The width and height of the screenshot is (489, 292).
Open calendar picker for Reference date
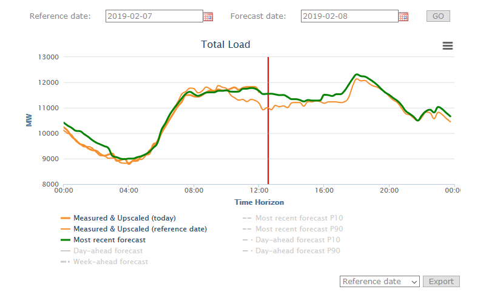click(208, 16)
